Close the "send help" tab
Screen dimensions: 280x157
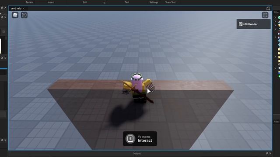click(x=24, y=8)
